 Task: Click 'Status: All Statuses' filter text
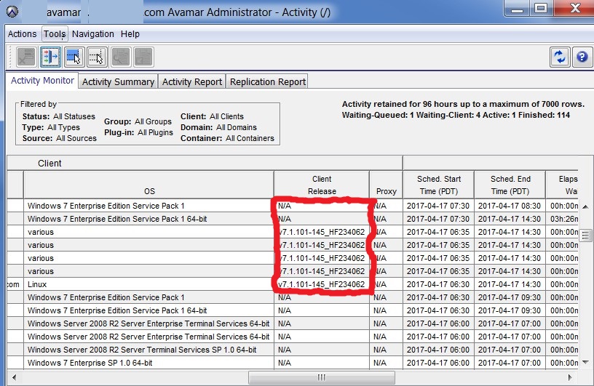(59, 116)
